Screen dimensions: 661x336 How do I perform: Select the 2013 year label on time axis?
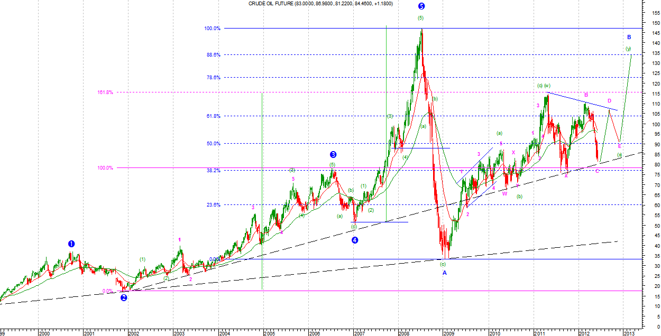pyautogui.click(x=629, y=333)
